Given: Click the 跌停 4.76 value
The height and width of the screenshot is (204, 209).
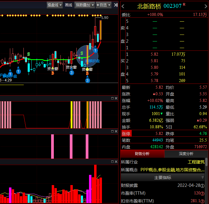Looking at the screenshot, I should pyautogui.click(x=203, y=134).
